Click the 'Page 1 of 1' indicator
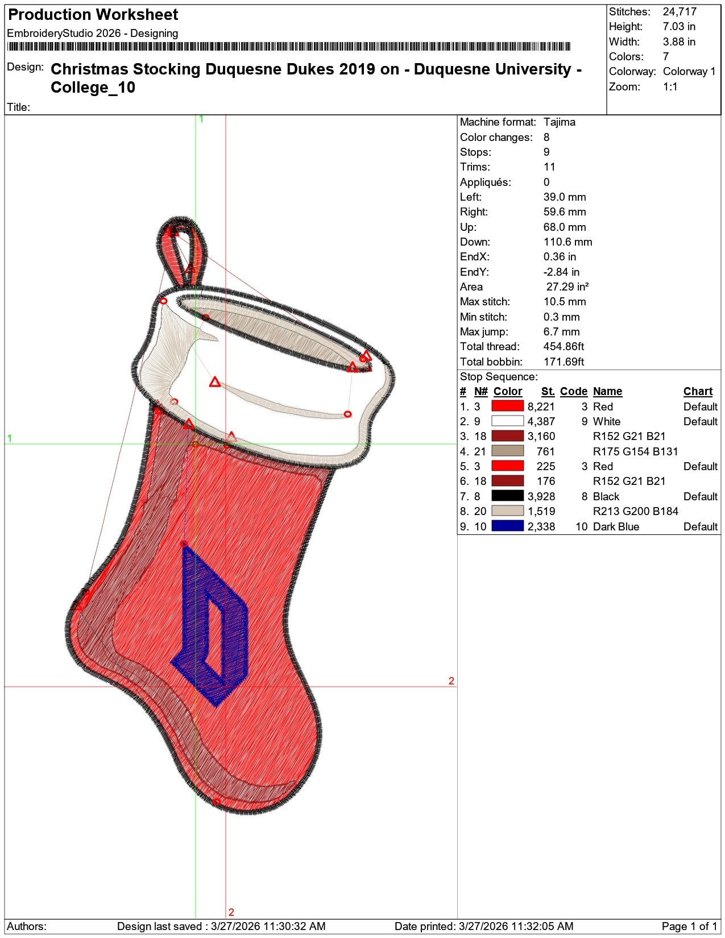 [689, 926]
